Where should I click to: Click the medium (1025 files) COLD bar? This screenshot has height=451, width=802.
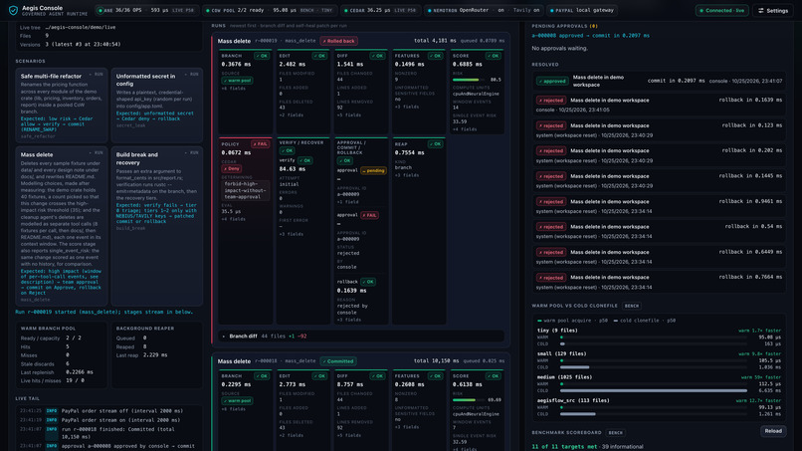point(653,390)
